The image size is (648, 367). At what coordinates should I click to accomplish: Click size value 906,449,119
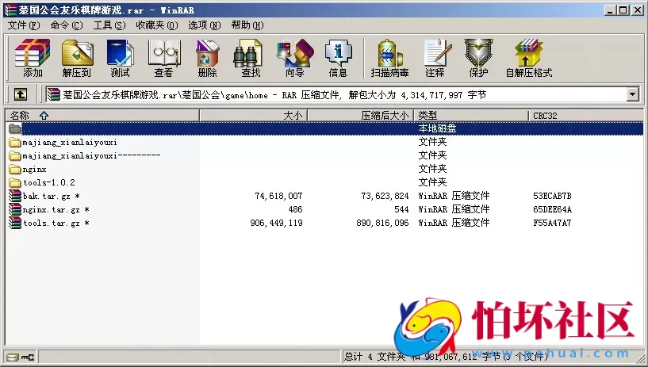tap(276, 223)
